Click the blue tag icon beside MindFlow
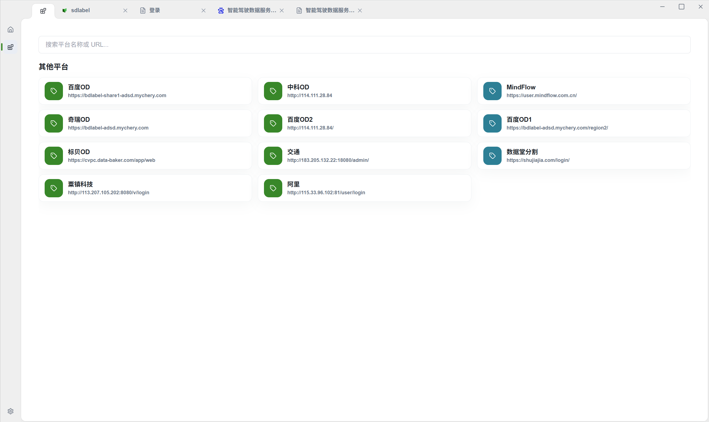This screenshot has height=422, width=709. 492,91
